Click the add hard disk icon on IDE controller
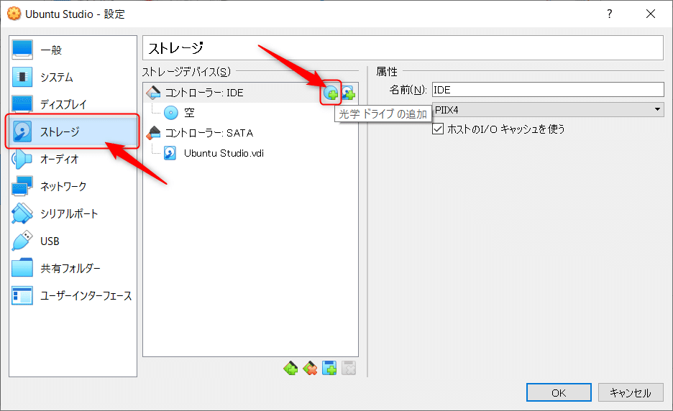Image resolution: width=673 pixels, height=411 pixels. (x=348, y=93)
